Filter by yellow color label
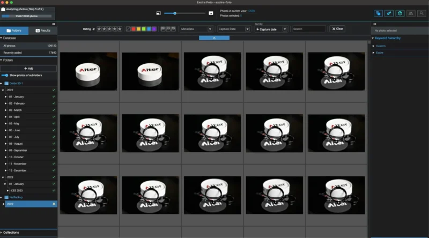429x238 pixels. click(139, 29)
